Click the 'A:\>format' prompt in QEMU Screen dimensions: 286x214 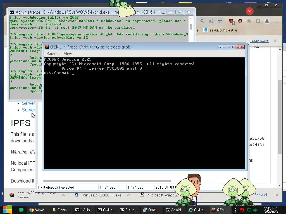point(56,73)
